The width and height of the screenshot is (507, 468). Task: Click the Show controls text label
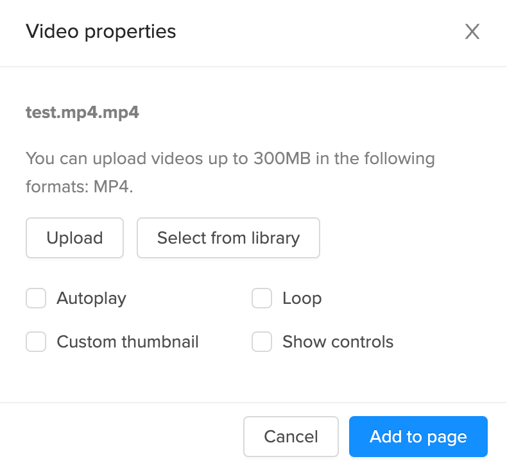click(x=338, y=342)
